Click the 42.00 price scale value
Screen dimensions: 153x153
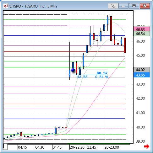140,98
